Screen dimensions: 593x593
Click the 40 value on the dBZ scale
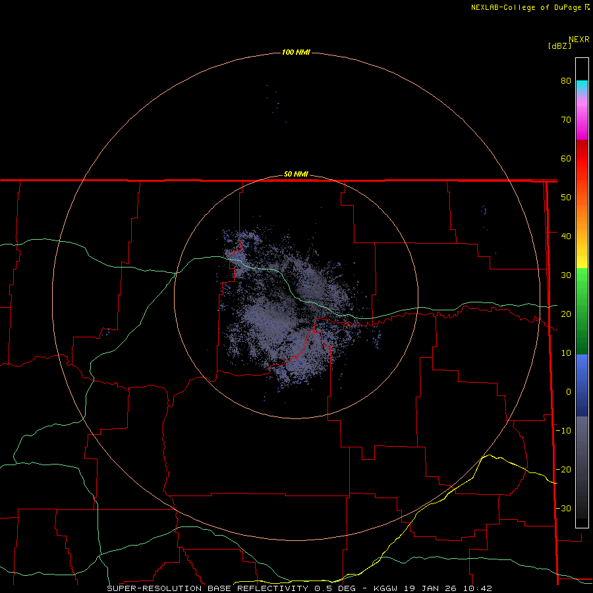pyautogui.click(x=566, y=237)
